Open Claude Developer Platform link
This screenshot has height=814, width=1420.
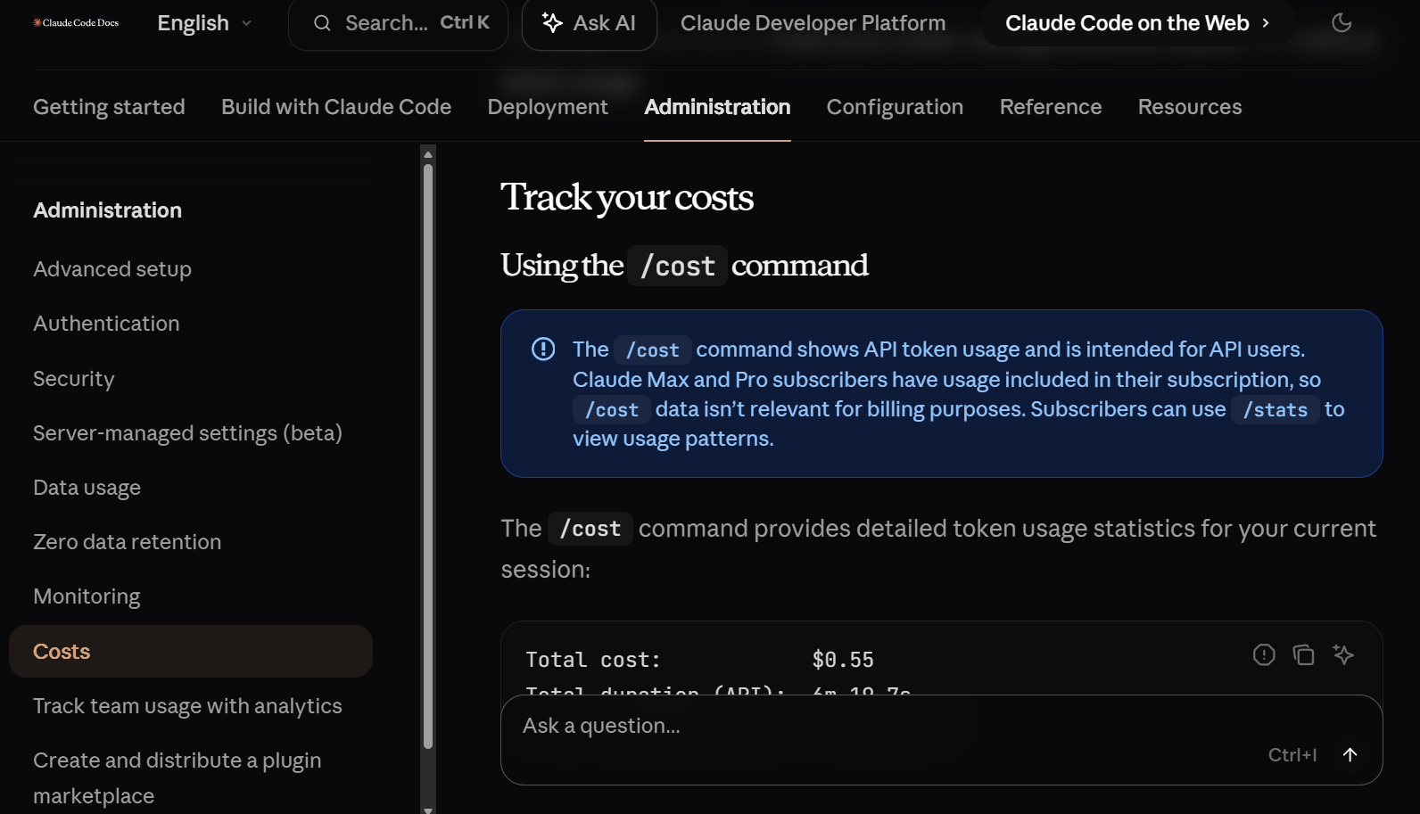[x=813, y=23]
